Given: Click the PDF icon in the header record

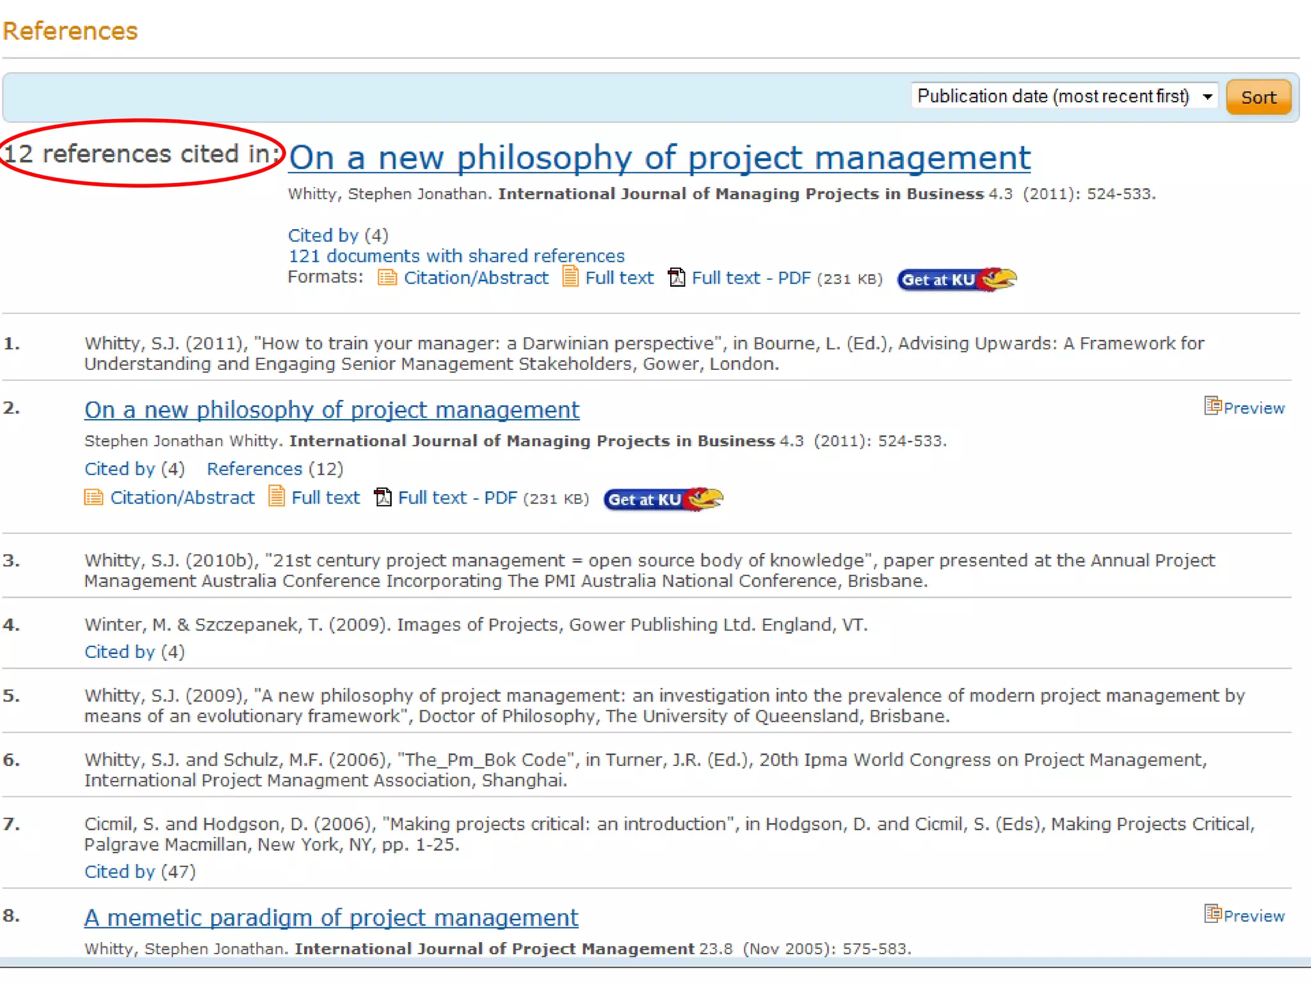Looking at the screenshot, I should [x=677, y=278].
